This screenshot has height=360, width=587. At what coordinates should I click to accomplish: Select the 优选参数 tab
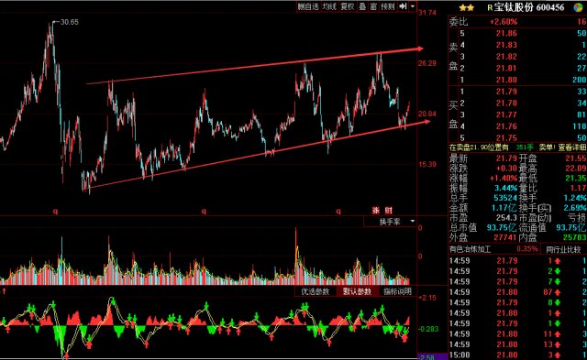pos(316,291)
